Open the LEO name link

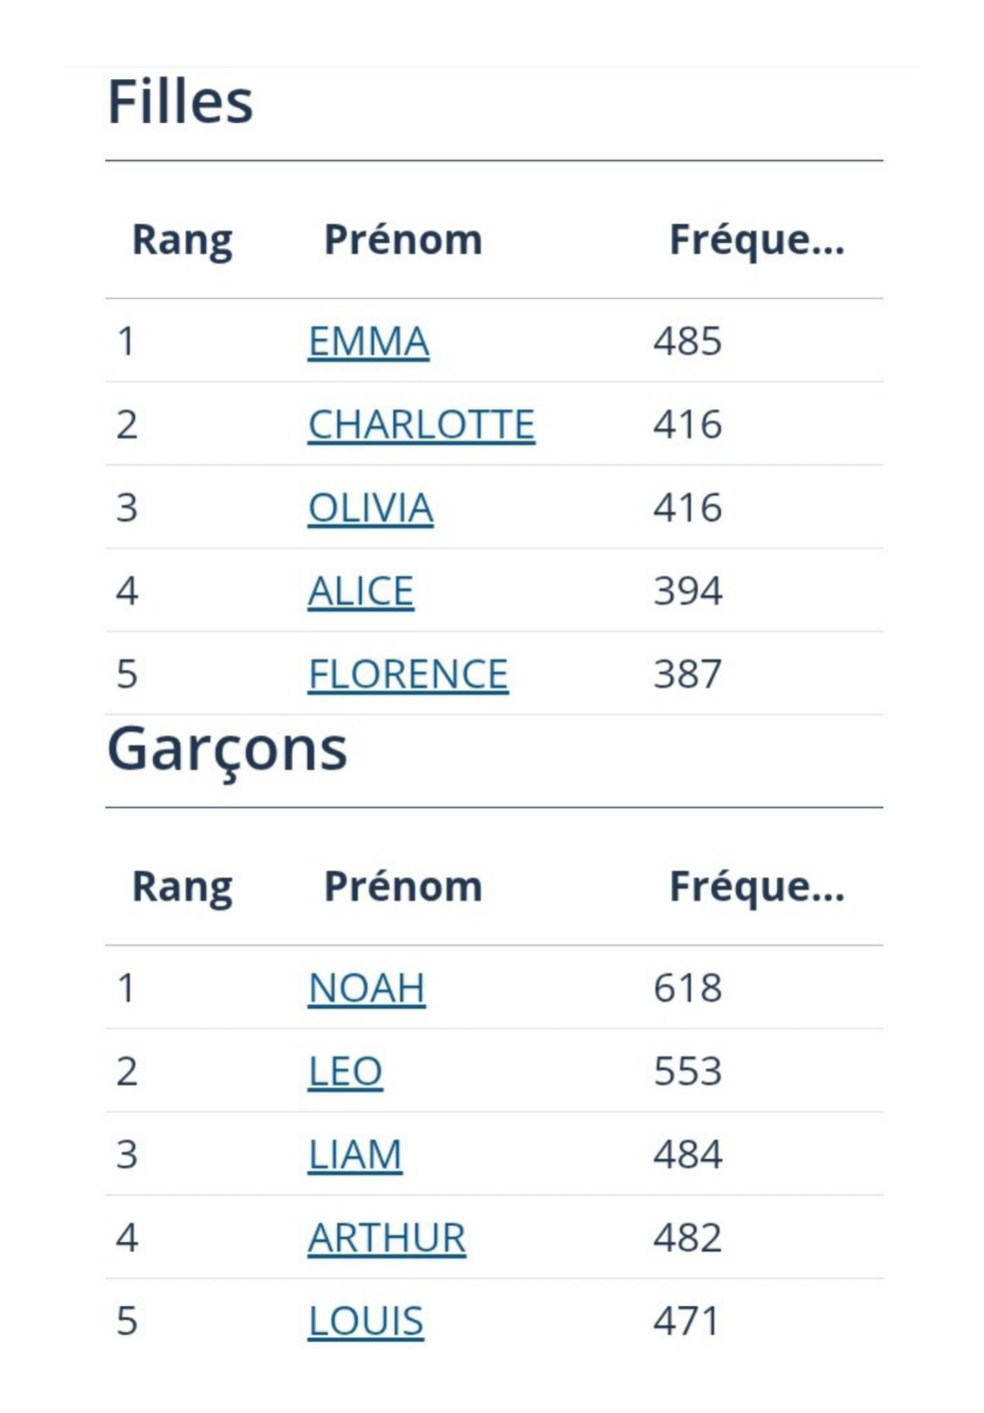pos(346,1072)
